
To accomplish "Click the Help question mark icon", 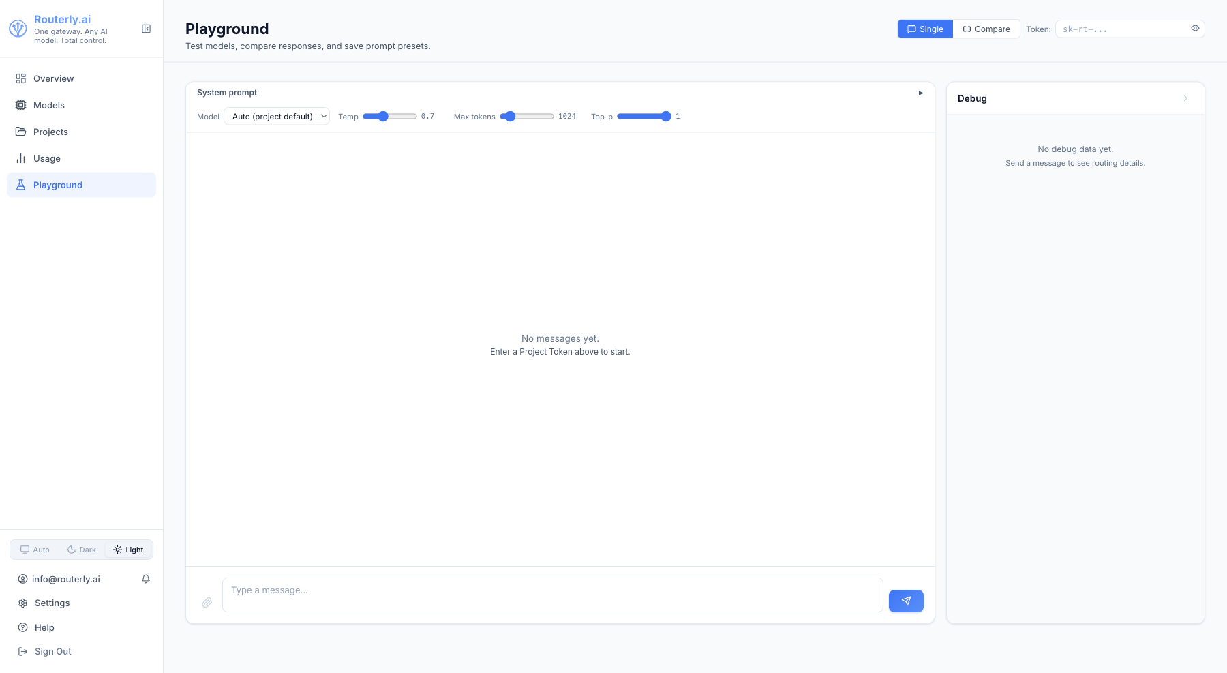I will (23, 627).
